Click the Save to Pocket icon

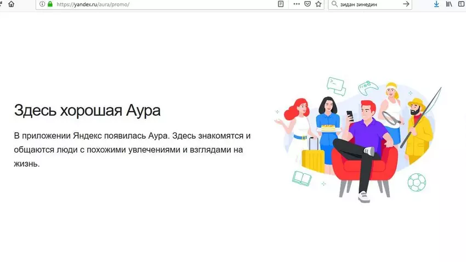[x=308, y=4]
